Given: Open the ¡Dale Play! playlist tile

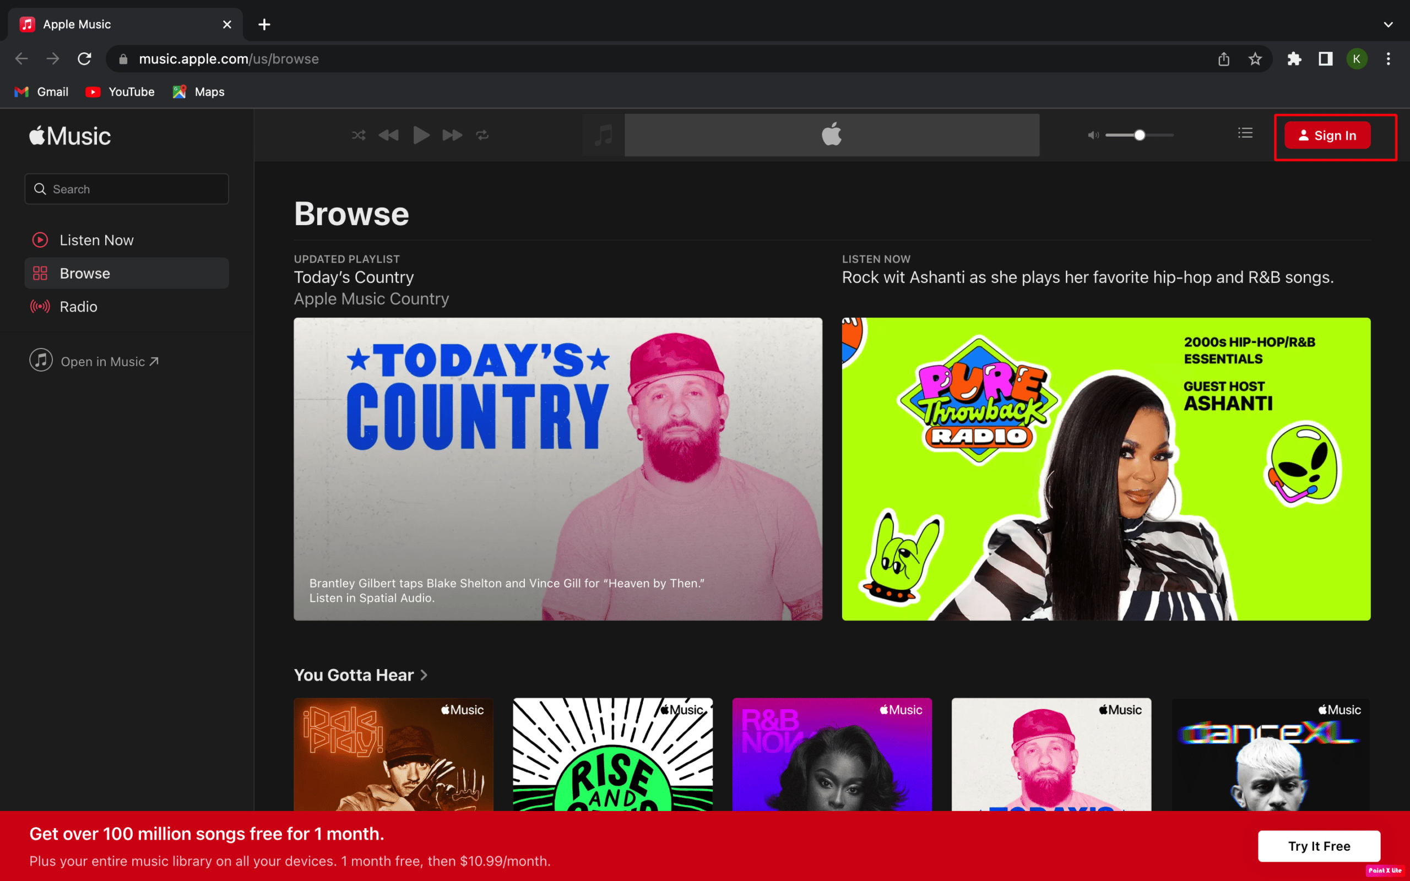Looking at the screenshot, I should [x=393, y=754].
